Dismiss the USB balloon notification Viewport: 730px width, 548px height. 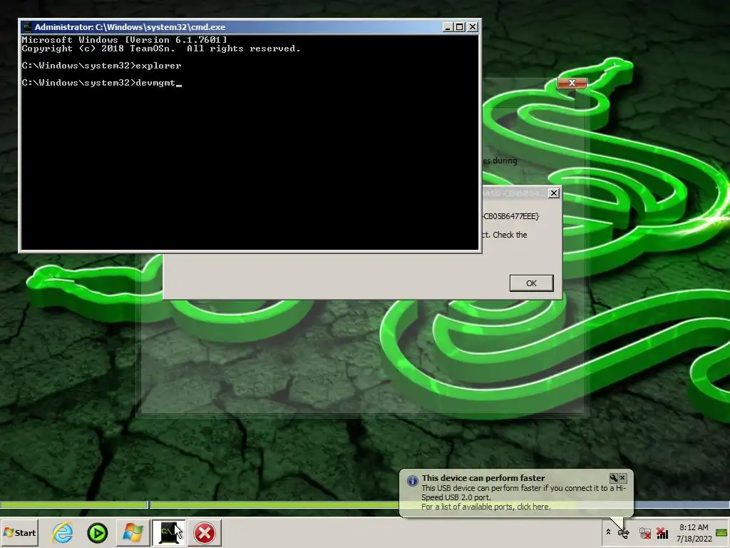[x=623, y=477]
